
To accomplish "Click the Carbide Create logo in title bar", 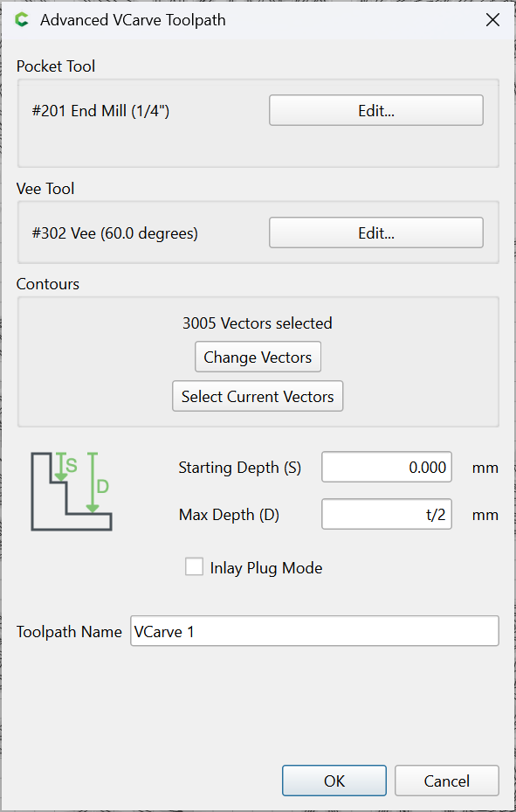I will point(22,20).
